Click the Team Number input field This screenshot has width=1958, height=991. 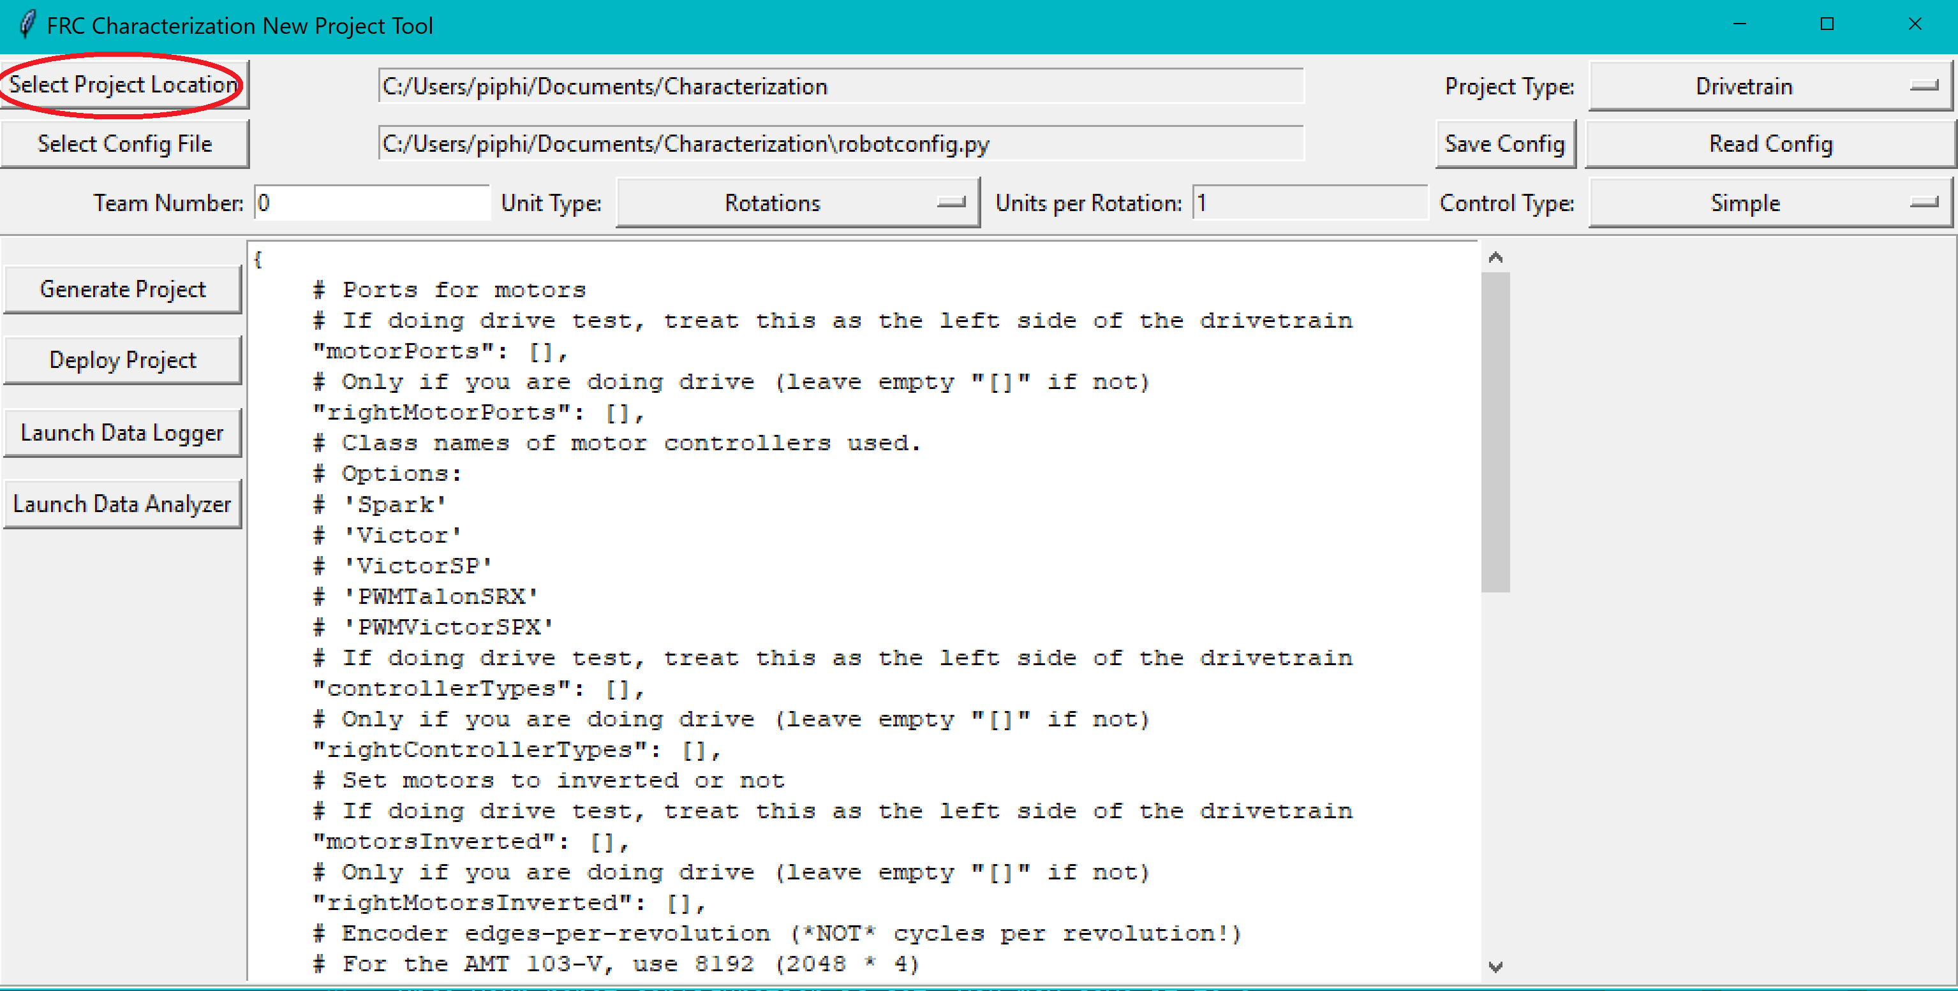click(x=373, y=202)
